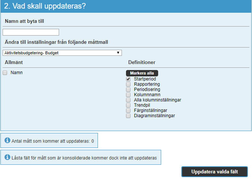
Task: Click the Uppdatera valda fält button
Action: pyautogui.click(x=215, y=172)
